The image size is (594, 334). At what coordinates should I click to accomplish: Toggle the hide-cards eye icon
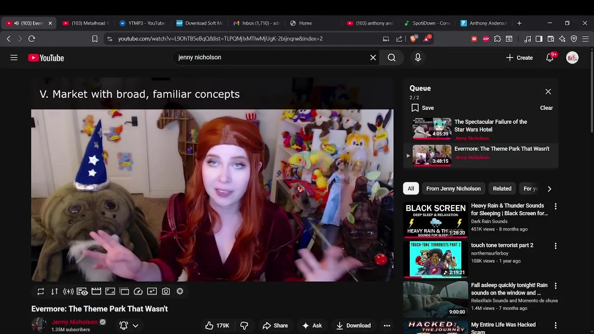tap(82, 291)
